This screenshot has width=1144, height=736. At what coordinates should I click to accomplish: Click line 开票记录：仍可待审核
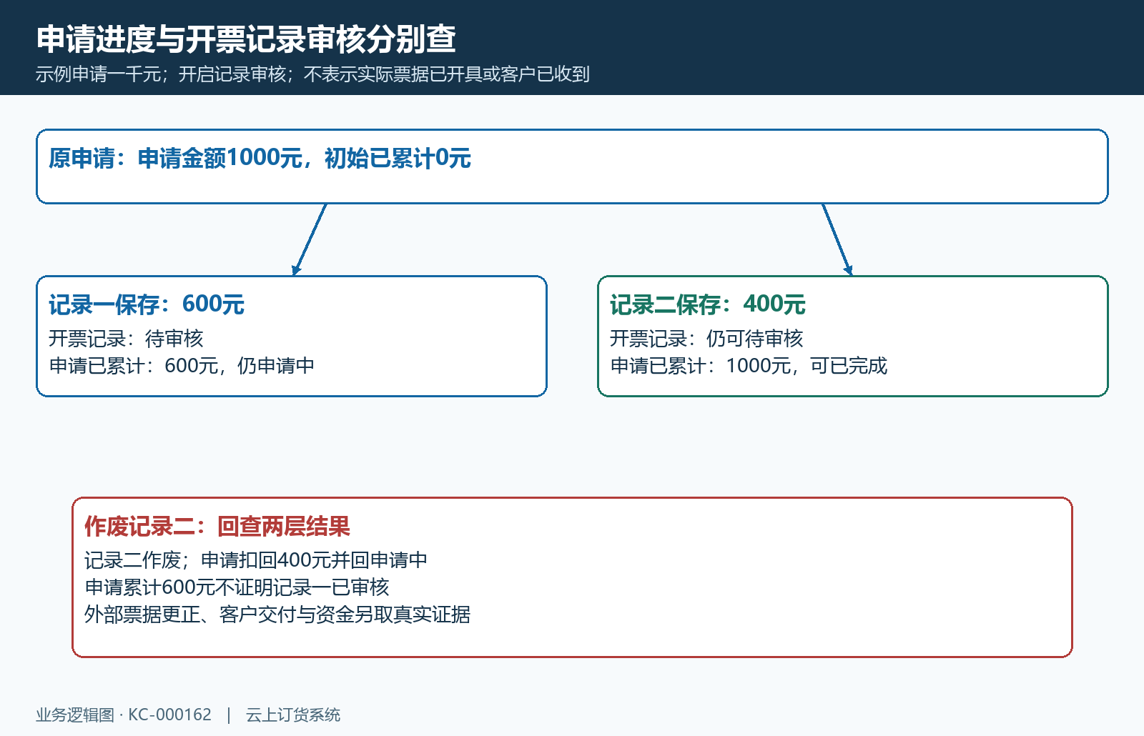(706, 338)
